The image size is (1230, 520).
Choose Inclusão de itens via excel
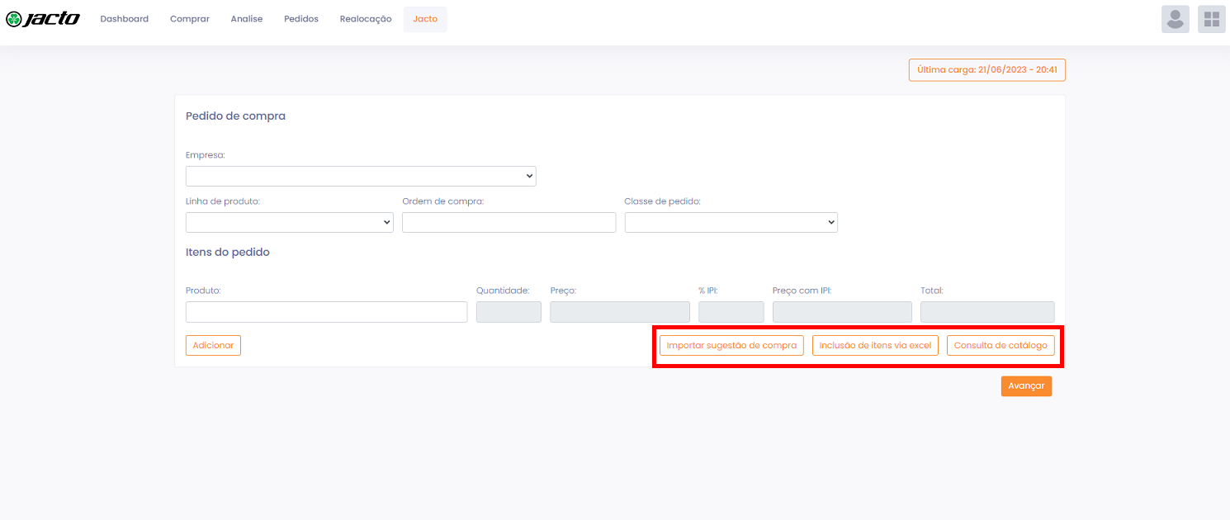coord(875,345)
